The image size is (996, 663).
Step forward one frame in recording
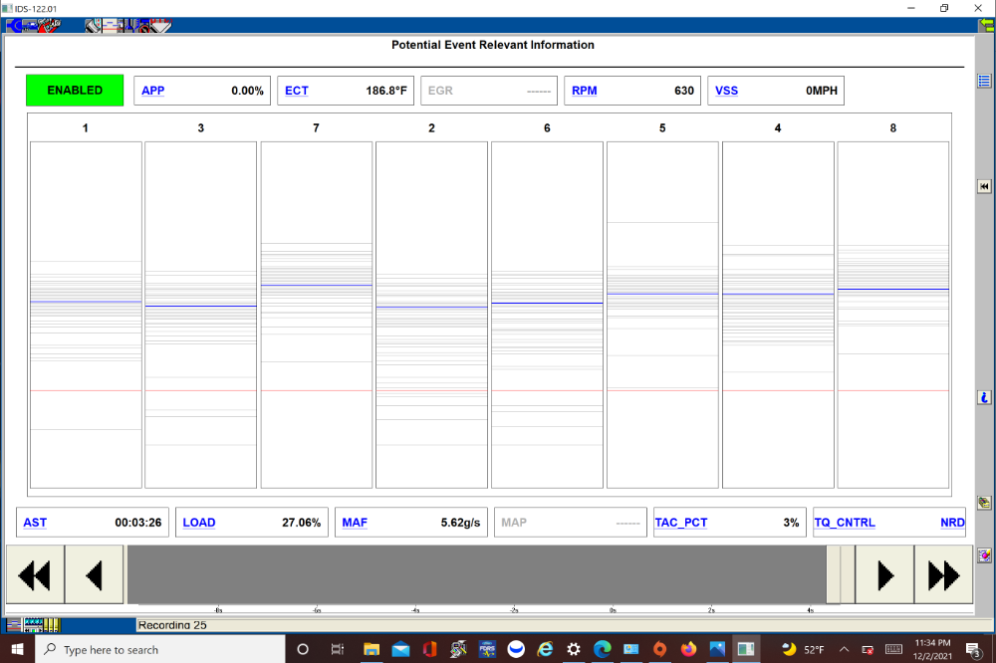coord(884,574)
